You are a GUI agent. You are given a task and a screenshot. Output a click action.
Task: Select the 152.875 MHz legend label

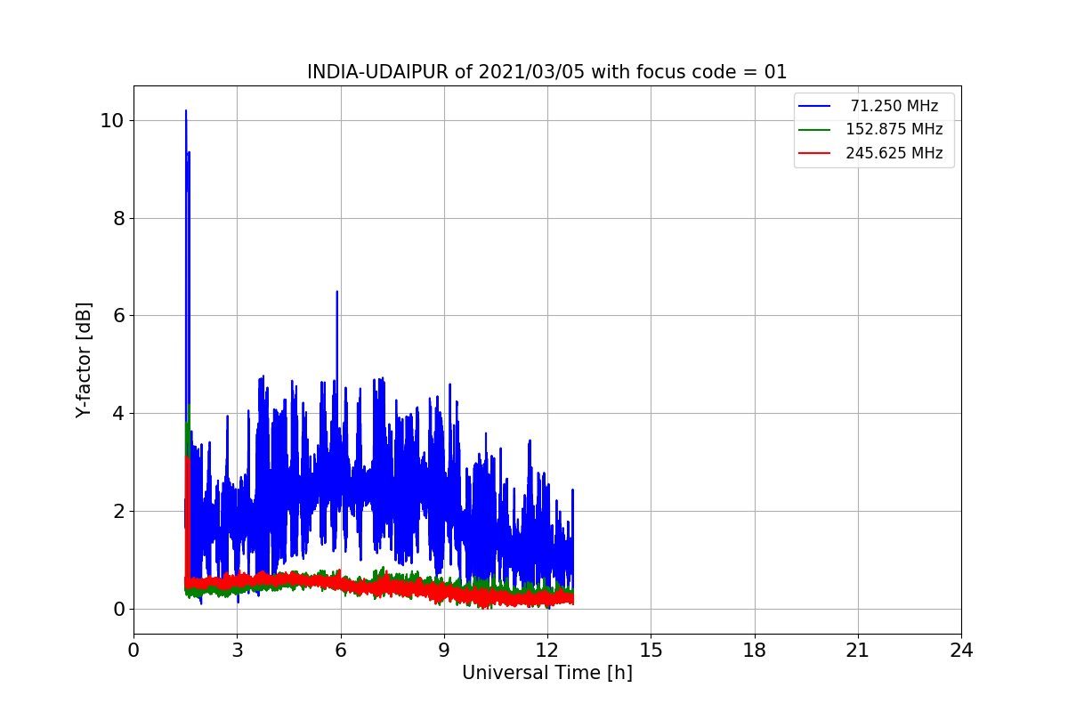(894, 129)
